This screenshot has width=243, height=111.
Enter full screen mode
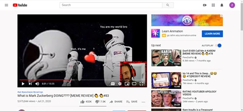pyautogui.click(x=141, y=84)
